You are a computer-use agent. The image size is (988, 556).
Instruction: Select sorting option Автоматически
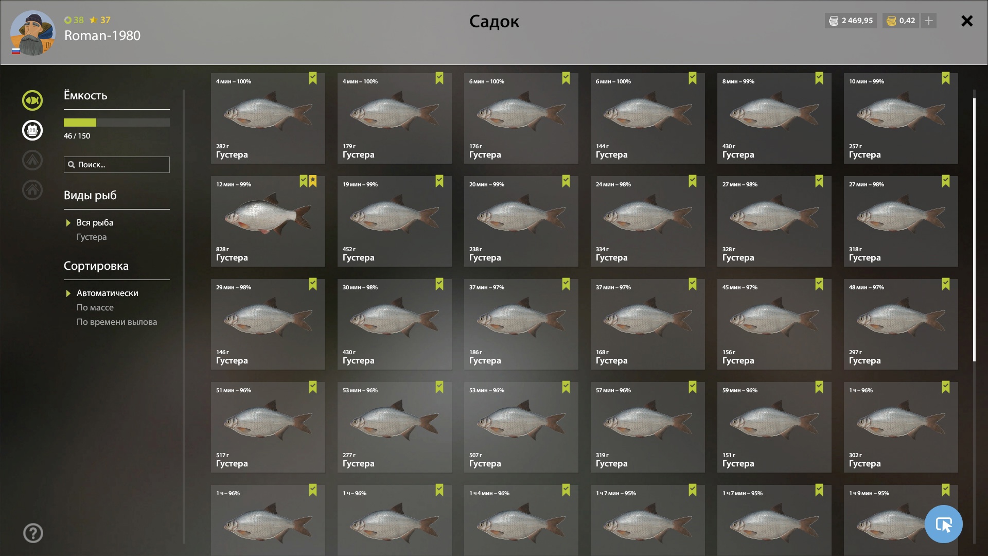107,293
